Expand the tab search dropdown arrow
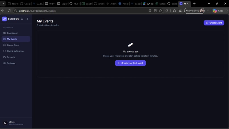The width and height of the screenshot is (229, 129). [x=3, y=4]
